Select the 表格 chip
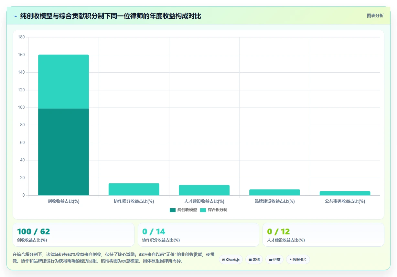 (x=254, y=260)
